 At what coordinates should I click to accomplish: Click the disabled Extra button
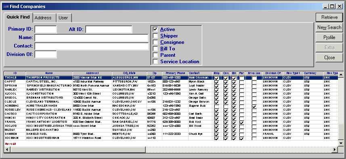pos(329,47)
